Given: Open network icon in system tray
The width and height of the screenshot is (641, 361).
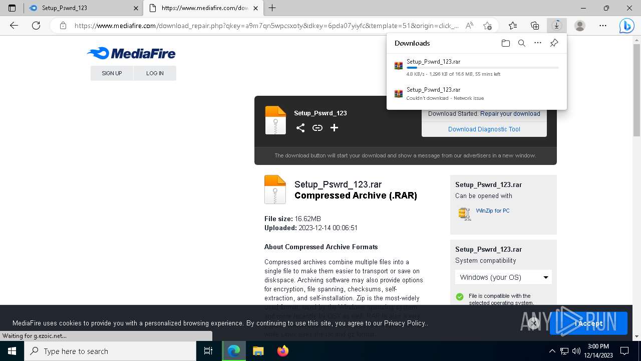Looking at the screenshot, I should click(x=564, y=351).
